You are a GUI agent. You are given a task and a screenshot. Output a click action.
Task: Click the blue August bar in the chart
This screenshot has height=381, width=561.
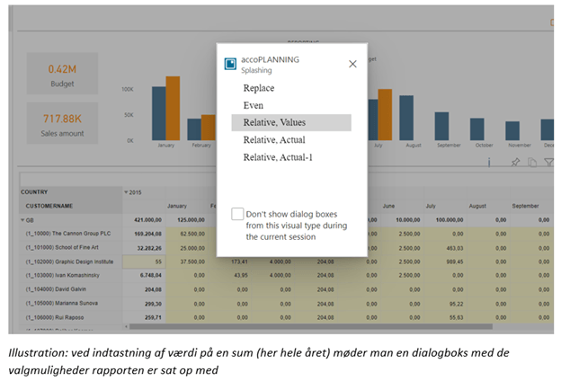[x=406, y=118]
